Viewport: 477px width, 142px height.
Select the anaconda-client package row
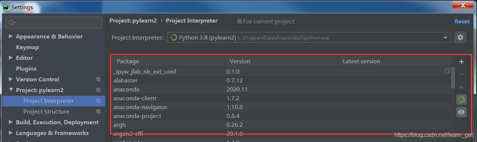(x=281, y=98)
